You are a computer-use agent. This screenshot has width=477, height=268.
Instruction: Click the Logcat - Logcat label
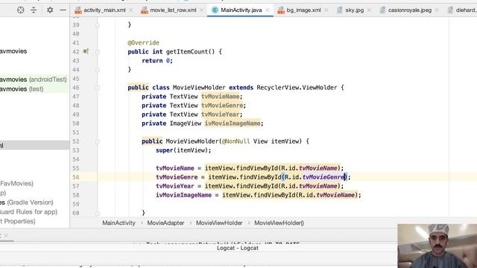pyautogui.click(x=238, y=248)
